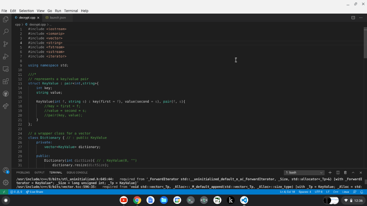Screen dimensions: 367x206
Task: Open the terminal shell dropdown '1: bash'
Action: point(304,173)
